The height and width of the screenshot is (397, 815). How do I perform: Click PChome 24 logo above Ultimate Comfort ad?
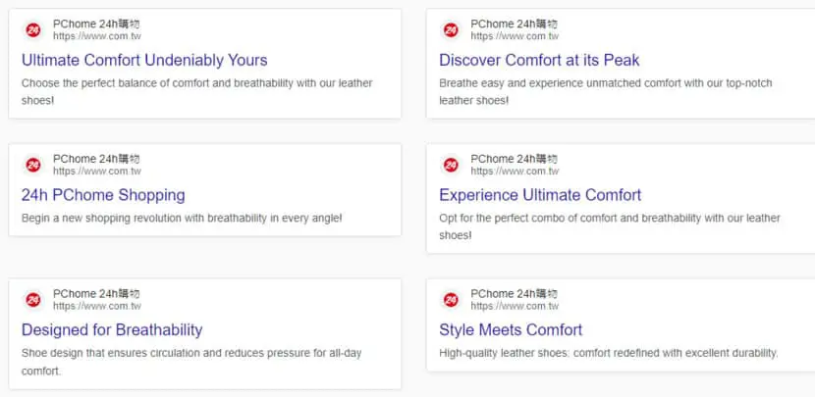click(33, 30)
